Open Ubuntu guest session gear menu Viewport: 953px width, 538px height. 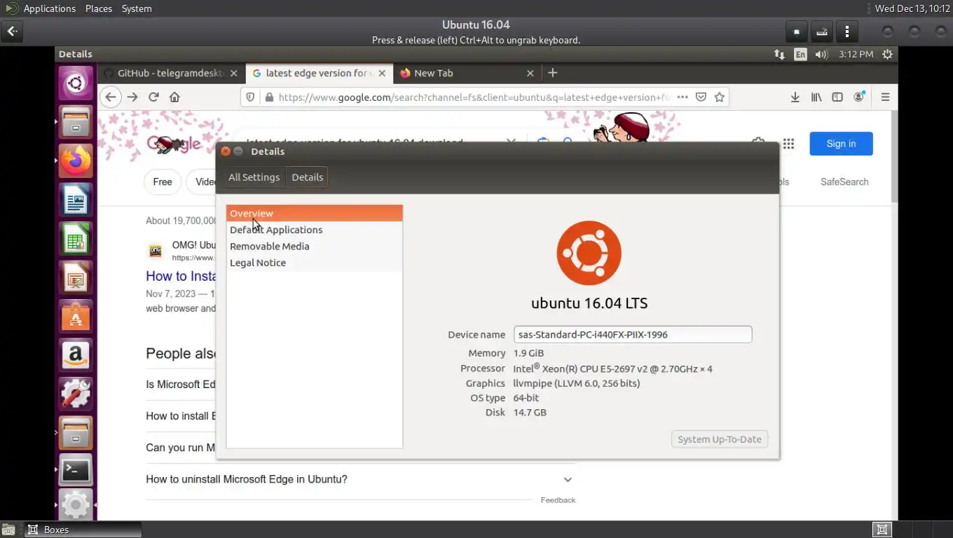tap(888, 54)
